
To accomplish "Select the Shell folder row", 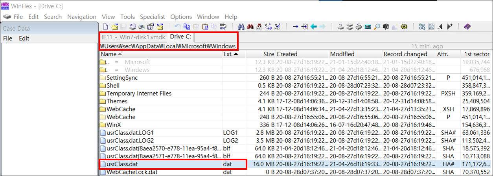I will pyautogui.click(x=295, y=85).
